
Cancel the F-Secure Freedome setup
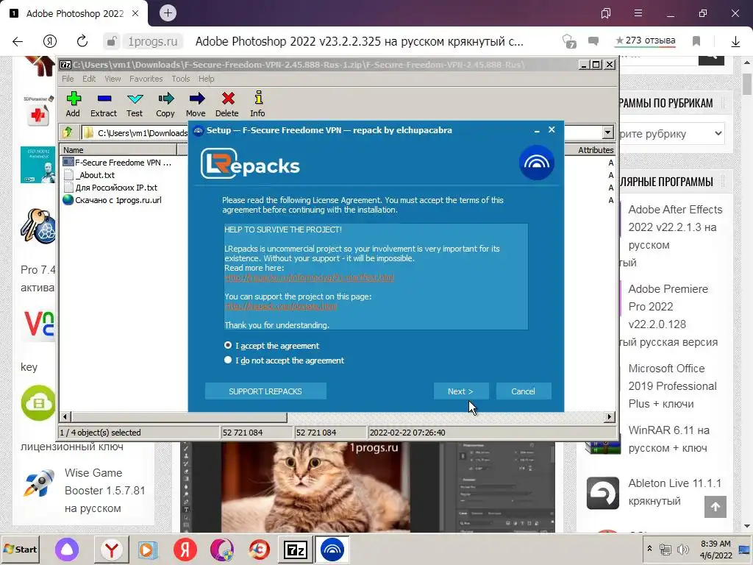click(x=523, y=391)
